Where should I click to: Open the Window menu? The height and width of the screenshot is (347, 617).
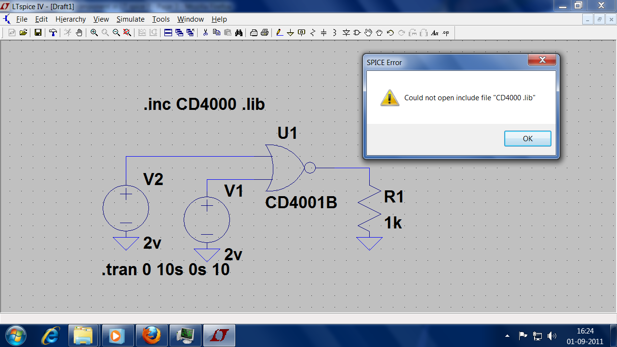click(x=190, y=19)
